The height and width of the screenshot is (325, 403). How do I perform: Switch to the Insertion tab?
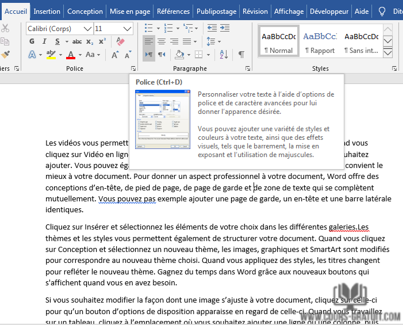[x=47, y=11]
